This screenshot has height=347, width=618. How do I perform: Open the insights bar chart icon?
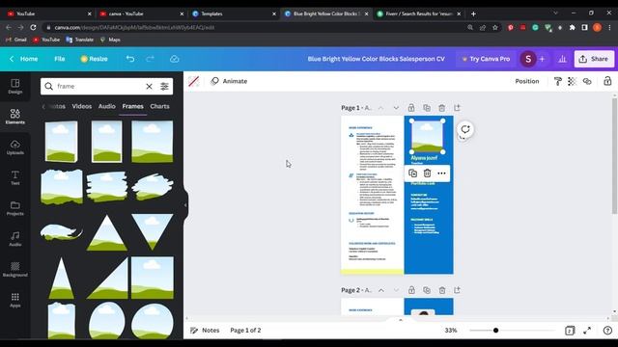click(562, 59)
